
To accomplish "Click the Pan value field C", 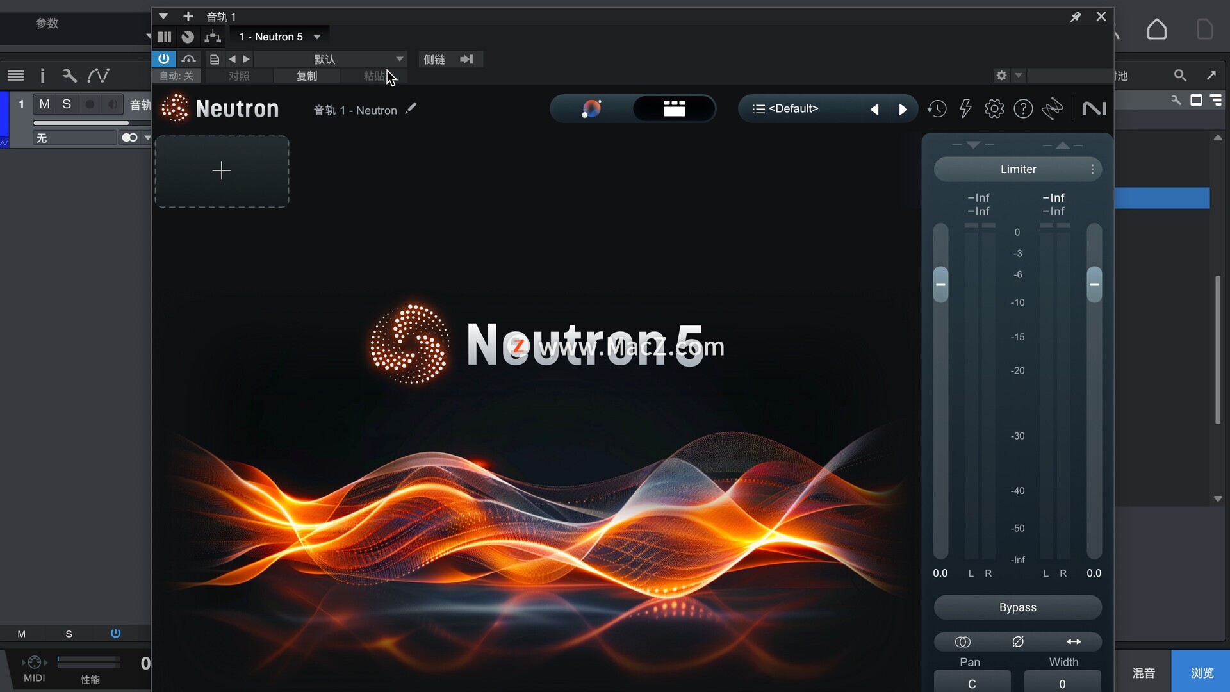I will 972,683.
